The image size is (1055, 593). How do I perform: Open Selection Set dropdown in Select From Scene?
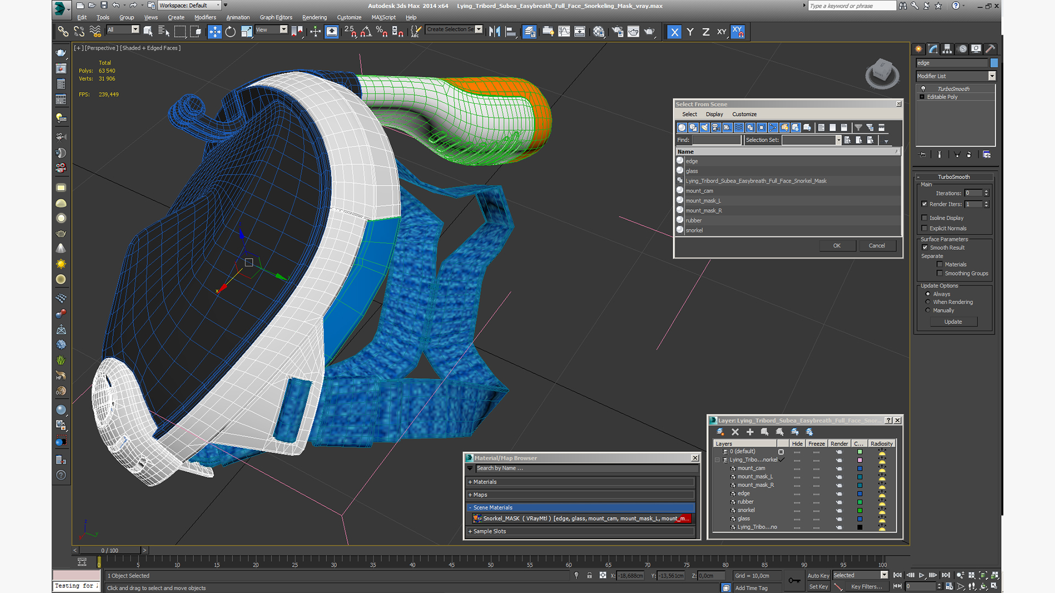[x=839, y=141]
